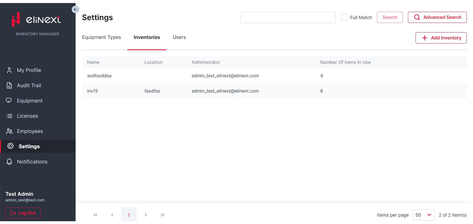Go to the next page
473x224 pixels.
[x=146, y=215]
